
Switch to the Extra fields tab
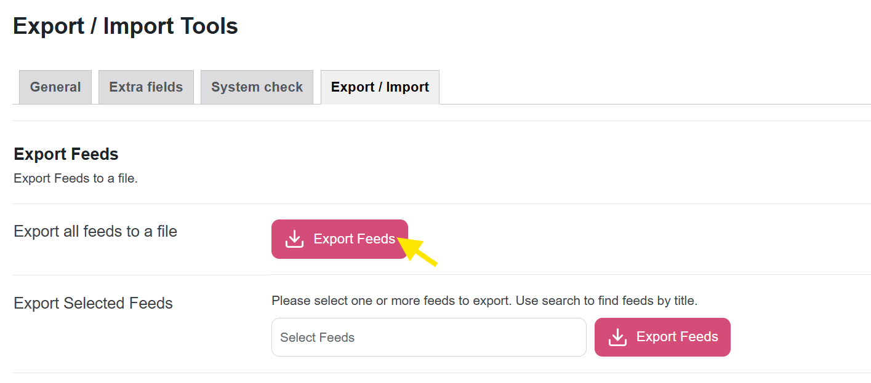pos(146,87)
